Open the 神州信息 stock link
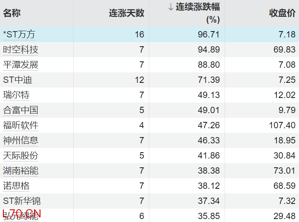This screenshot has height=222, width=299. [21, 140]
